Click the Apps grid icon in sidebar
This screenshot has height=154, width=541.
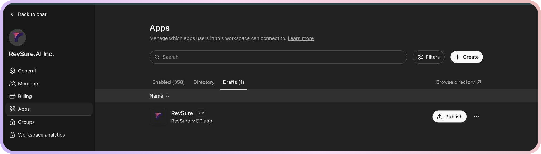pyautogui.click(x=12, y=109)
